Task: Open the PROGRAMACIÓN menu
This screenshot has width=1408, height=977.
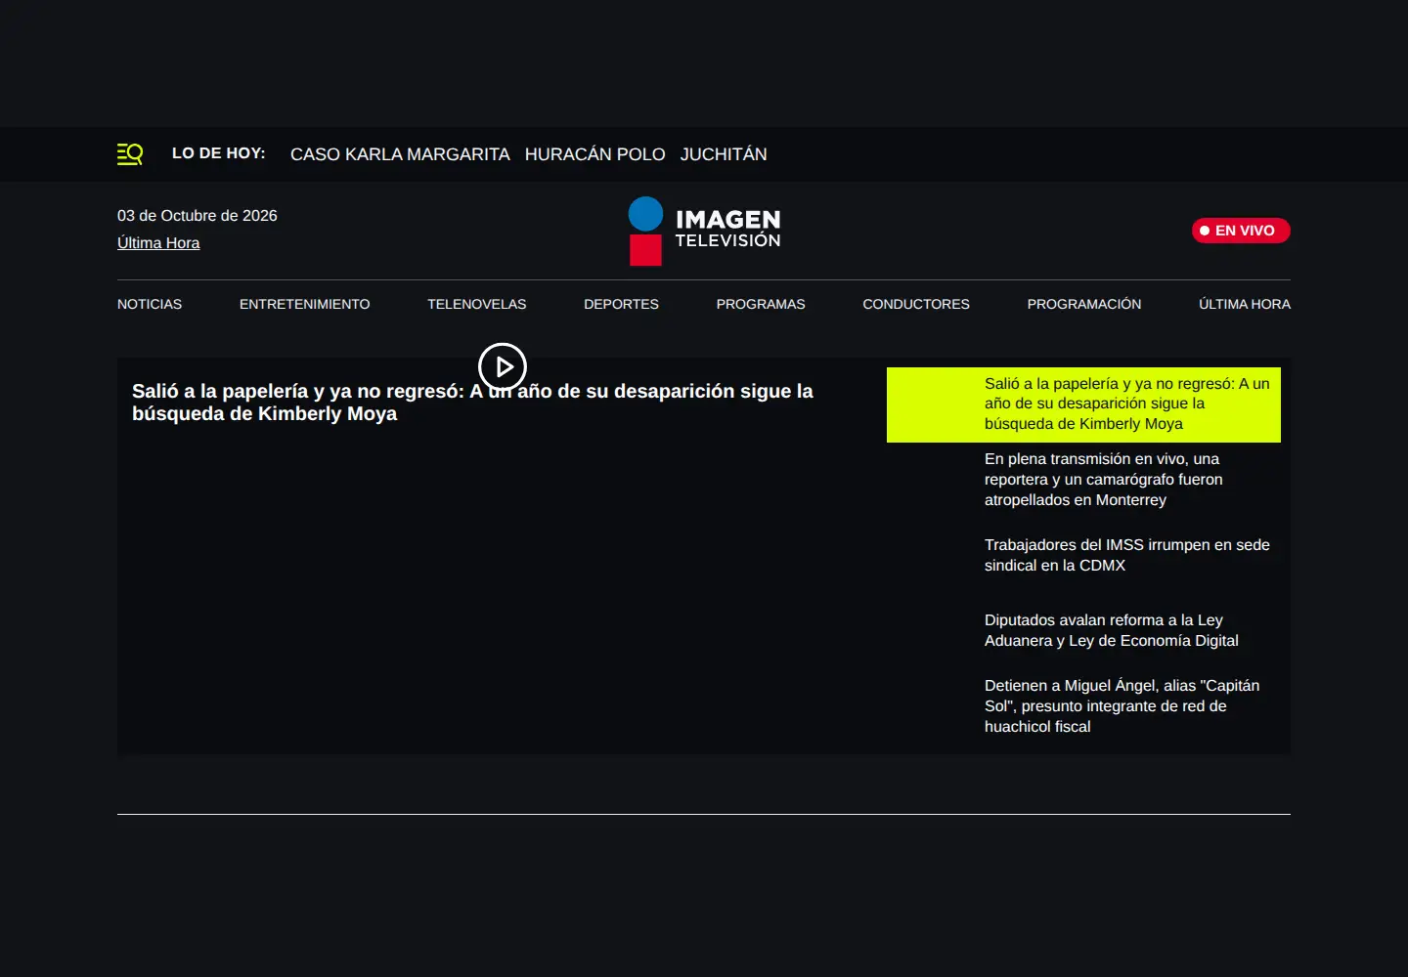Action: click(x=1084, y=304)
